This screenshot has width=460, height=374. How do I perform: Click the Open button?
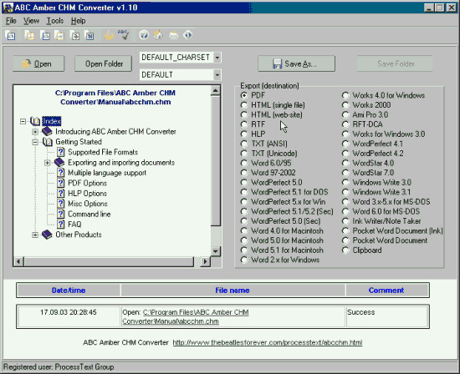coord(38,63)
